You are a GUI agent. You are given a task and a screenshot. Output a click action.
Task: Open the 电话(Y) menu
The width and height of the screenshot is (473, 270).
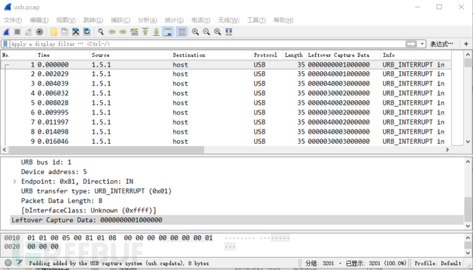pyautogui.click(x=201, y=20)
